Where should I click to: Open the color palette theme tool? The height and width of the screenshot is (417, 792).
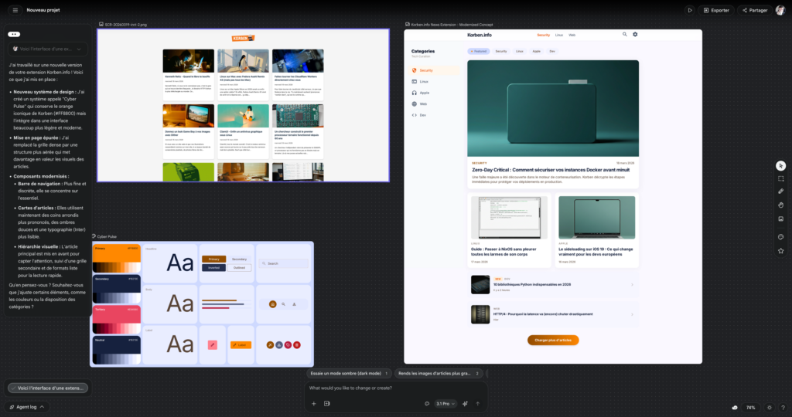pyautogui.click(x=780, y=237)
